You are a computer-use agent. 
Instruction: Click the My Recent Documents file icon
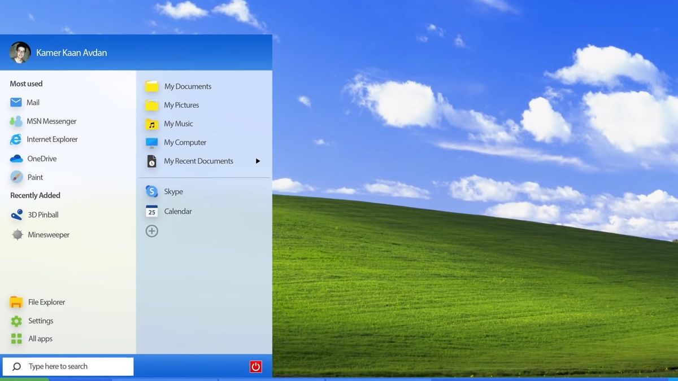tap(151, 161)
